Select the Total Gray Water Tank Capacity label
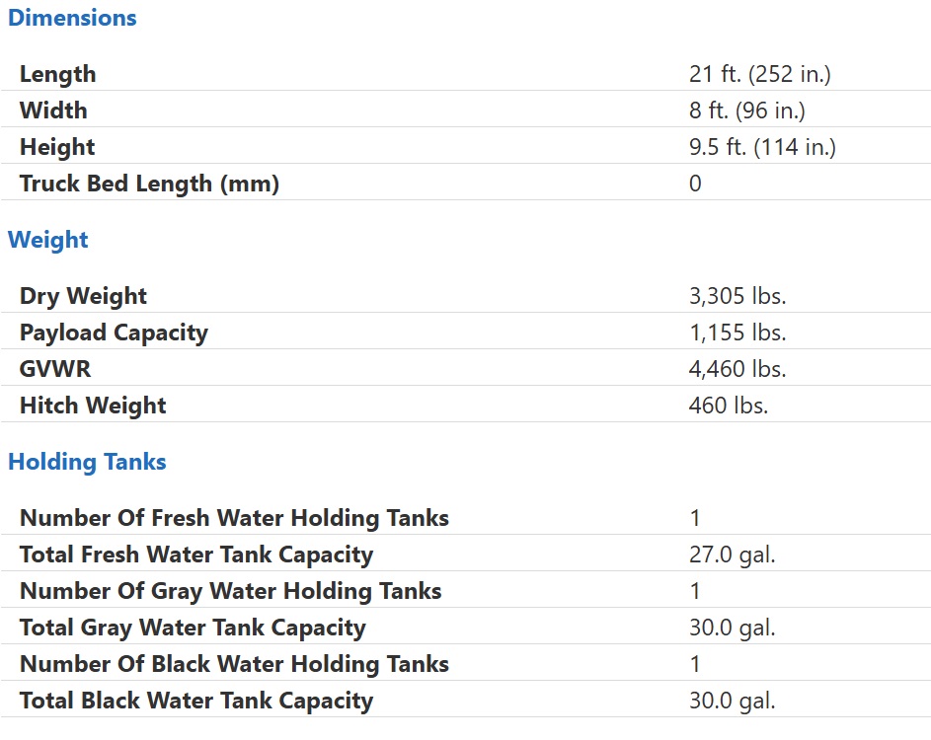931x740 pixels. tap(193, 628)
